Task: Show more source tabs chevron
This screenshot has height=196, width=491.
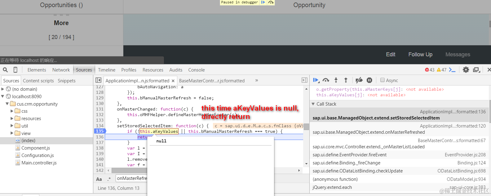Action: (x=257, y=80)
